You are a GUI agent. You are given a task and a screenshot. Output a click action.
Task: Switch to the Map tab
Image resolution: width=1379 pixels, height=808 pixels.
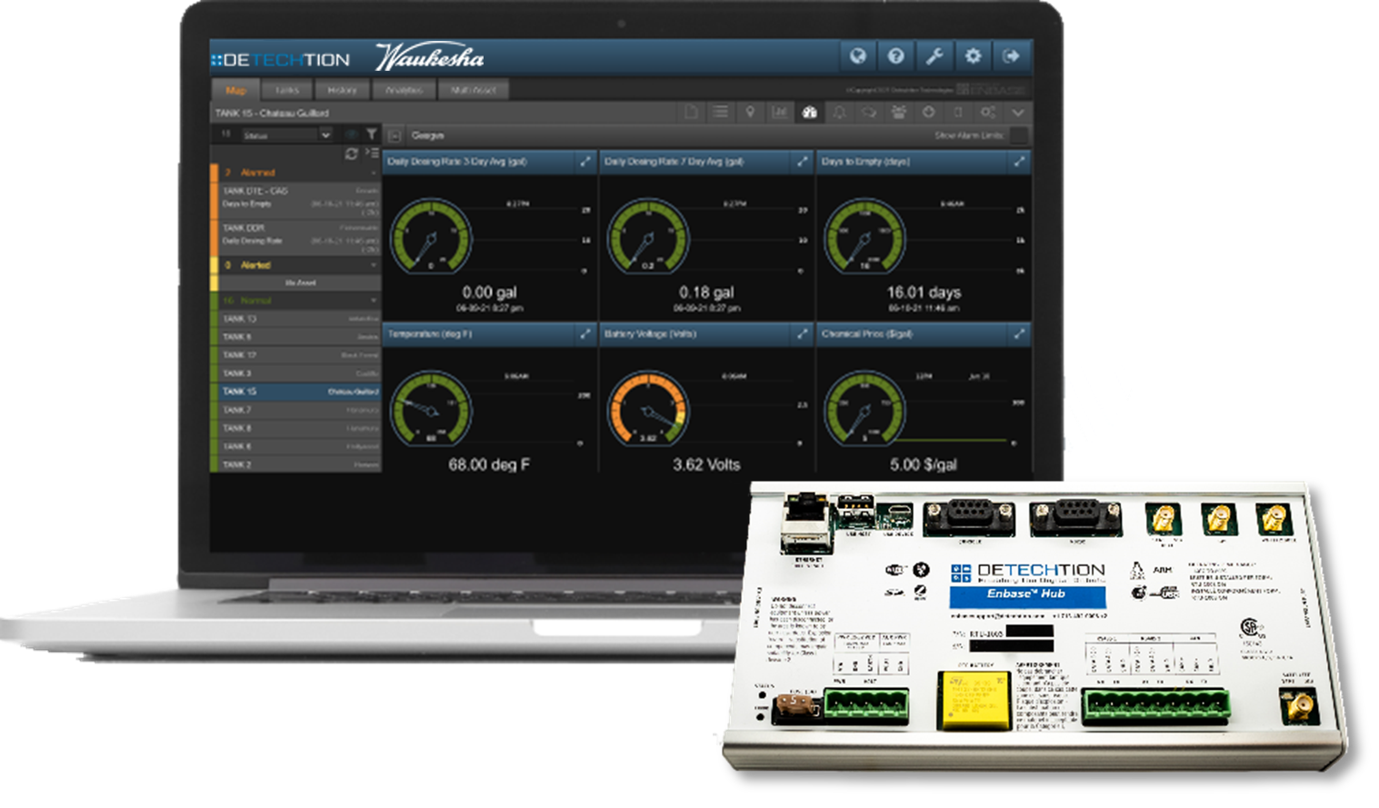click(235, 90)
